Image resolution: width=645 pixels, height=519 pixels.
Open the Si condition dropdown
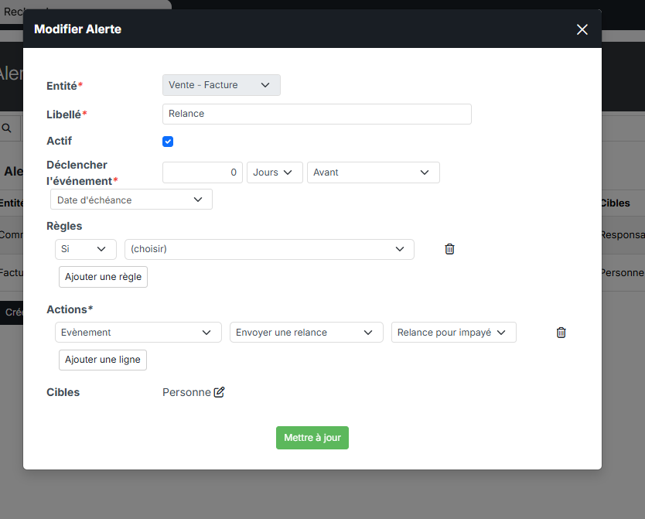click(86, 249)
